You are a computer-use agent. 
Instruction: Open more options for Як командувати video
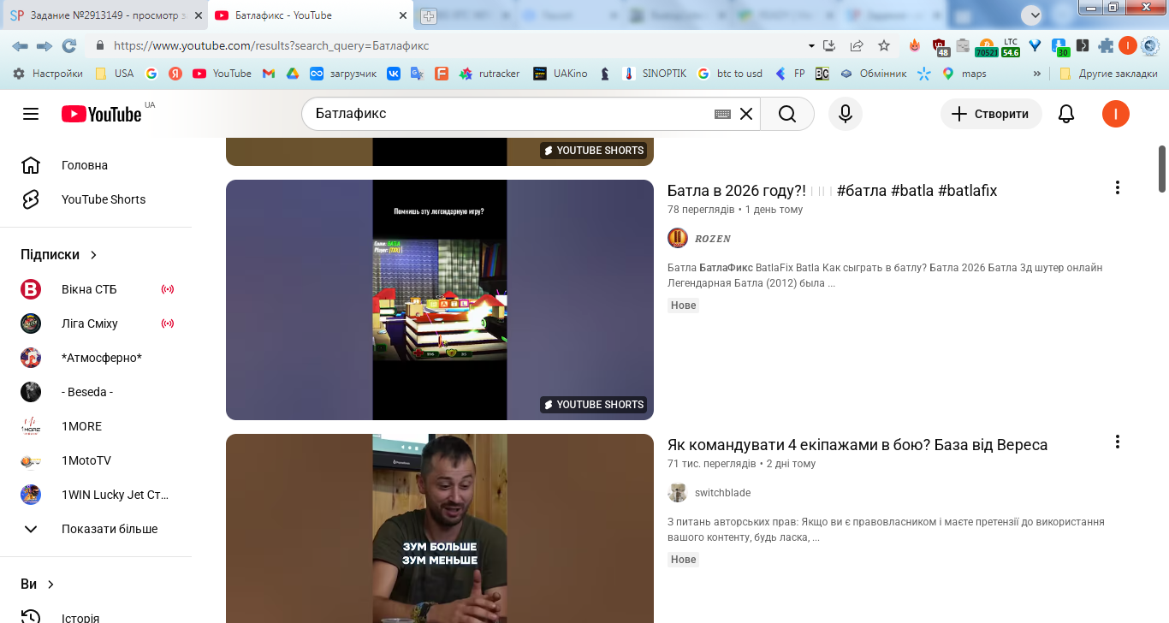pos(1117,442)
